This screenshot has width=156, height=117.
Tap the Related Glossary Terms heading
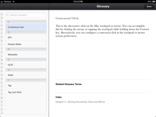click(x=69, y=84)
